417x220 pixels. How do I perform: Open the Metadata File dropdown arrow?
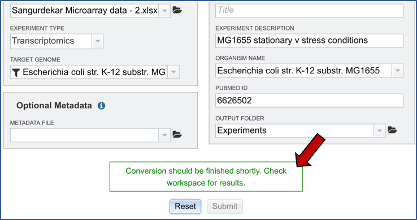164,135
